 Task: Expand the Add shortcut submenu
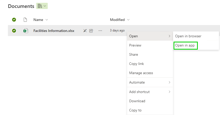[150, 92]
